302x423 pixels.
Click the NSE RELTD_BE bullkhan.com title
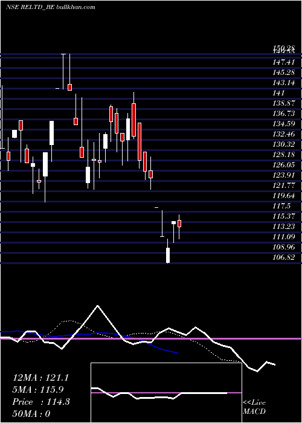[51, 7]
